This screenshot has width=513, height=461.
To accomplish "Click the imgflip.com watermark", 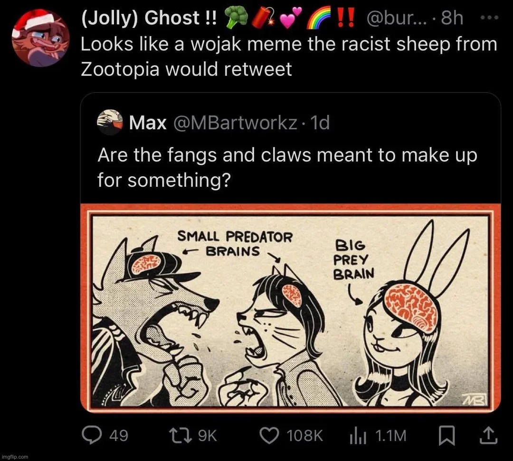I will pos(16,456).
